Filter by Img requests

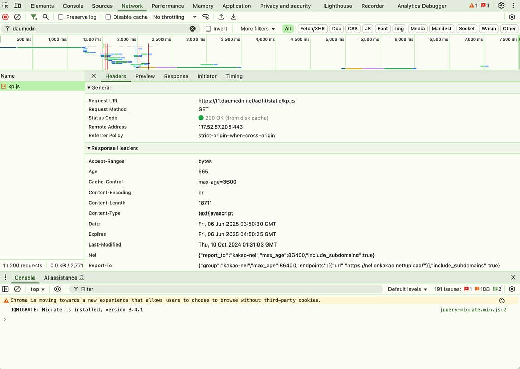click(x=399, y=29)
